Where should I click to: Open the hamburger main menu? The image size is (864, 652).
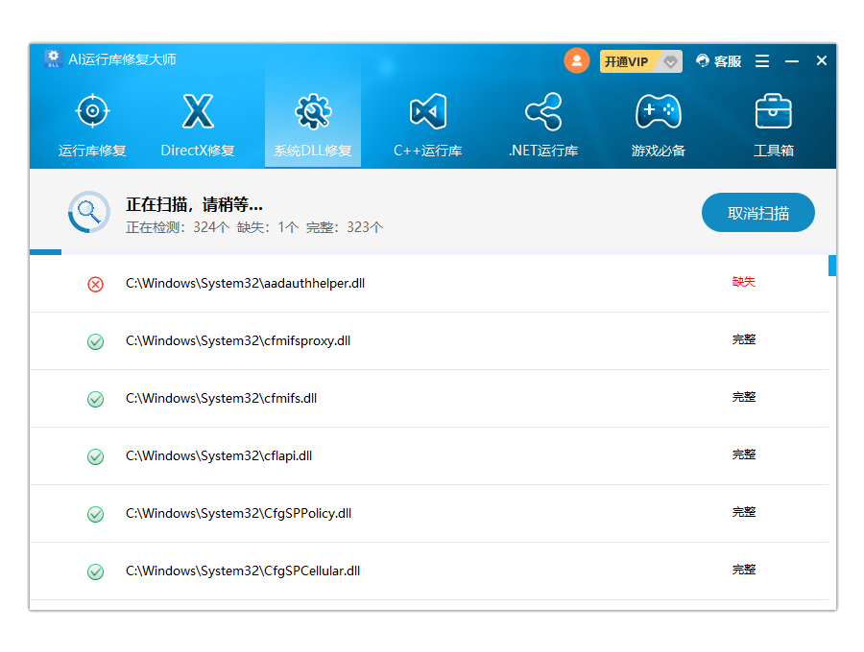coord(762,61)
